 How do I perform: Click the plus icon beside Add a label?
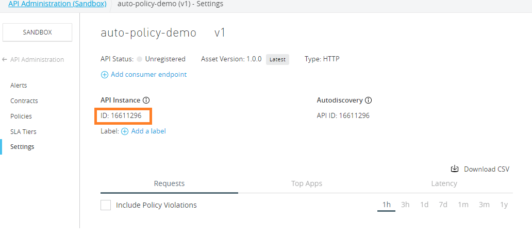[x=125, y=131]
